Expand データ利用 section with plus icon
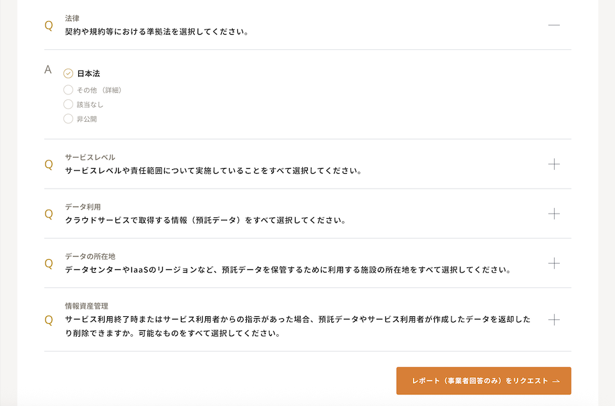615x406 pixels. tap(554, 214)
